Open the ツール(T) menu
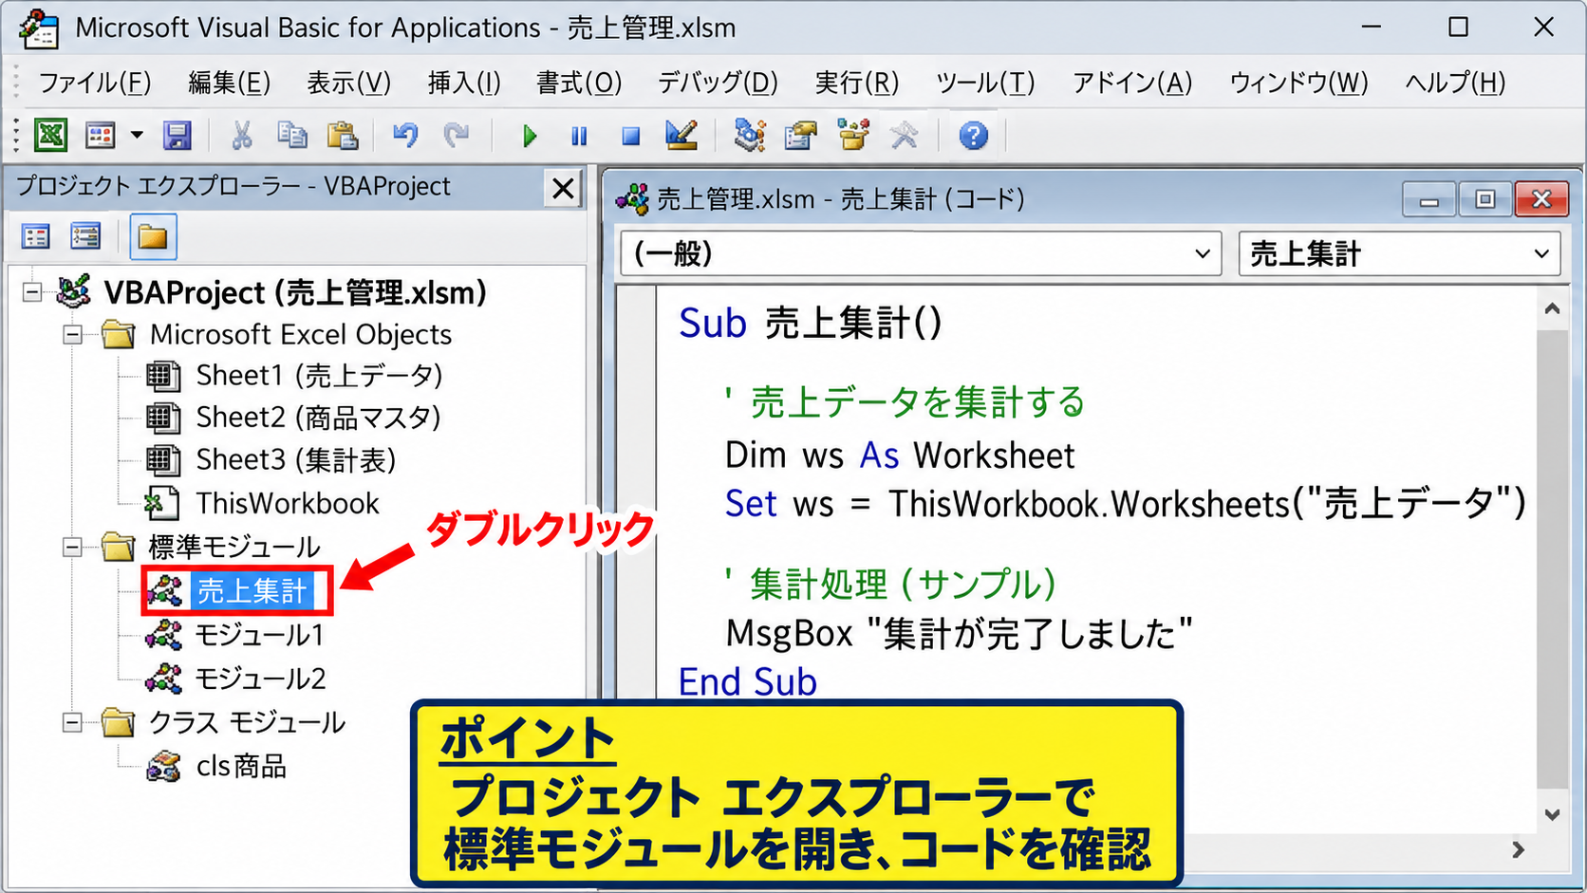The width and height of the screenshot is (1587, 893). click(985, 83)
